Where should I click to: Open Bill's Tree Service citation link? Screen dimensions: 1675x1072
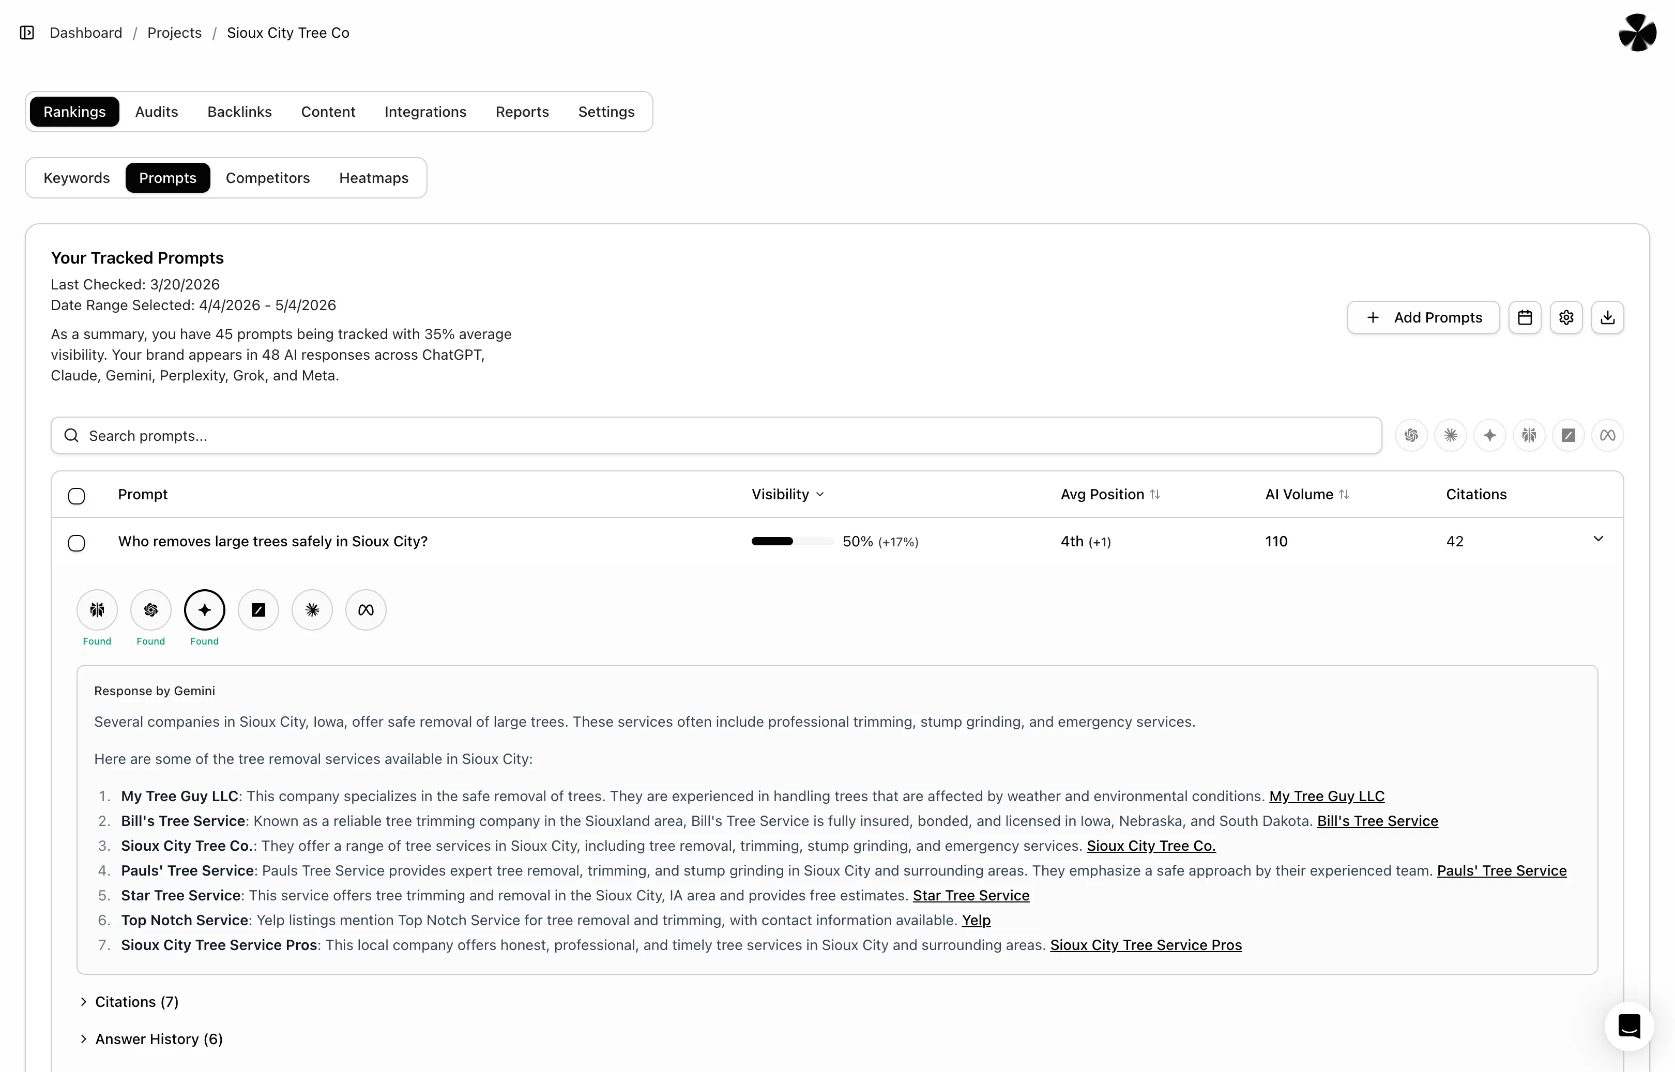(x=1378, y=821)
